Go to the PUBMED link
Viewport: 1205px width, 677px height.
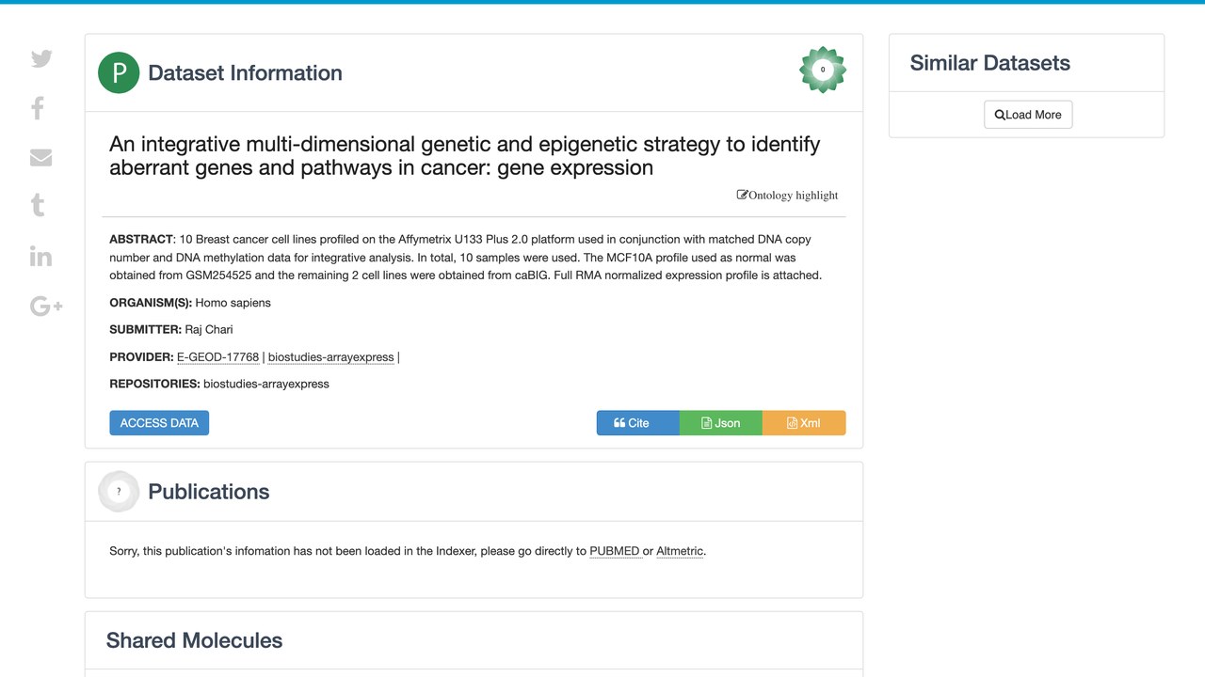[x=615, y=551]
